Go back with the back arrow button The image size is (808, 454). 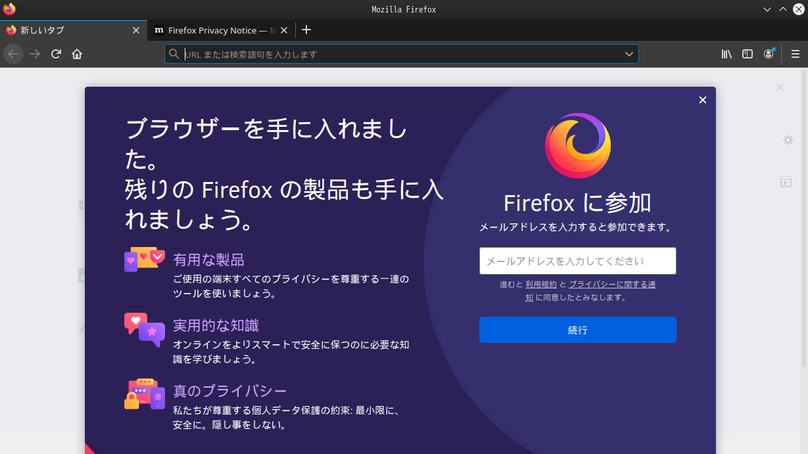(x=13, y=54)
